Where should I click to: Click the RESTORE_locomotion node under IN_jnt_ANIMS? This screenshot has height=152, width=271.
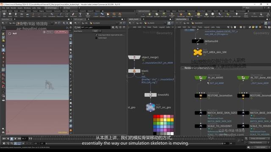[201, 95]
